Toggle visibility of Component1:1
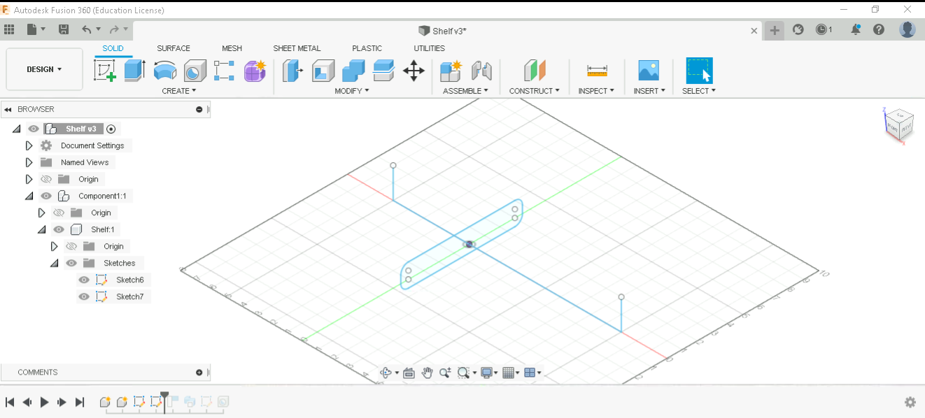This screenshot has width=925, height=418. [46, 196]
